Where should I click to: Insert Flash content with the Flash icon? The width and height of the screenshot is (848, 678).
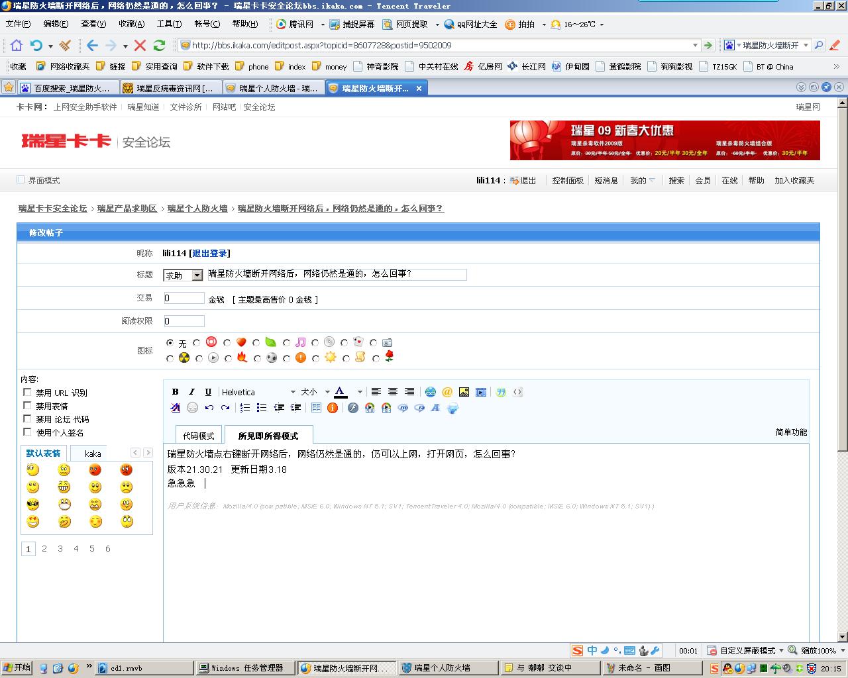point(353,408)
